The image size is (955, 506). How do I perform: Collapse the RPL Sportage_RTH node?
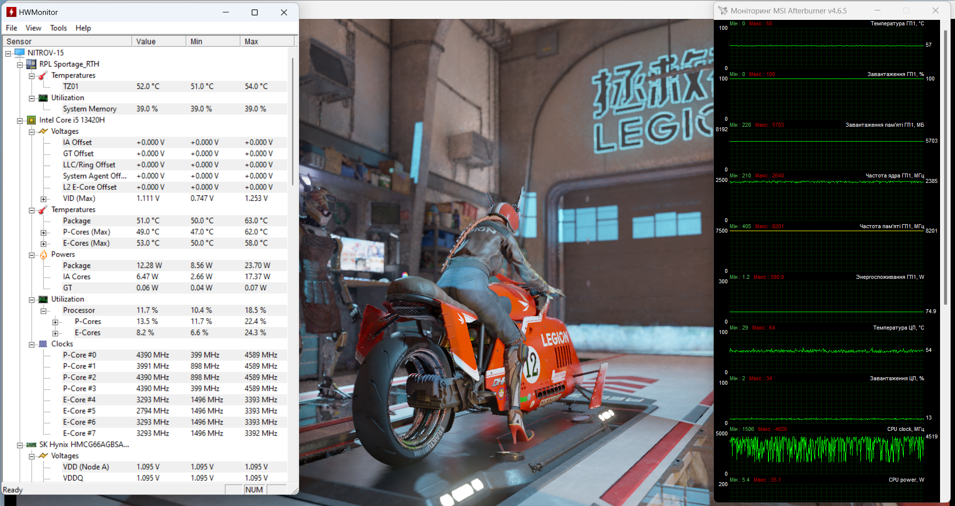tap(20, 65)
